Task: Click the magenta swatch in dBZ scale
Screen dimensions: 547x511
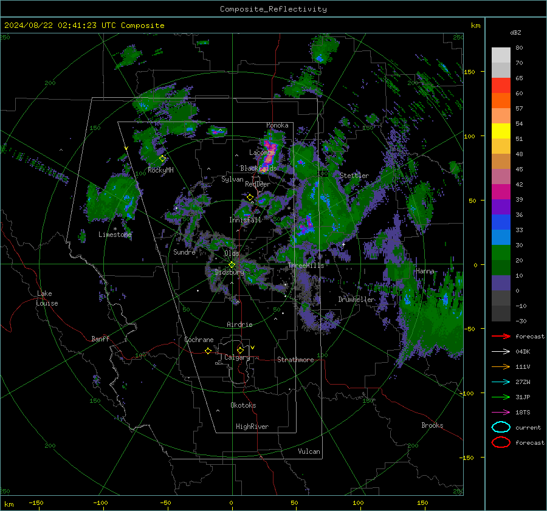Action: pos(501,192)
